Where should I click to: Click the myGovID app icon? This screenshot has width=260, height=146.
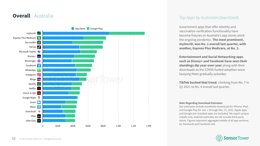[x=39, y=33]
